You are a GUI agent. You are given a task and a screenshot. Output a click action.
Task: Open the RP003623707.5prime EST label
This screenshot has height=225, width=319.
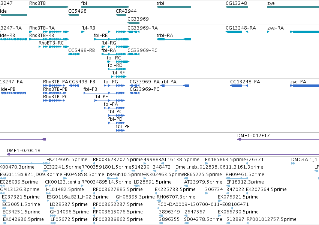118,160
